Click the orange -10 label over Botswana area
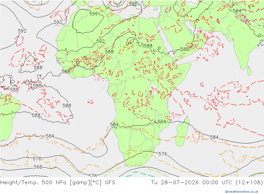 click(x=140, y=130)
